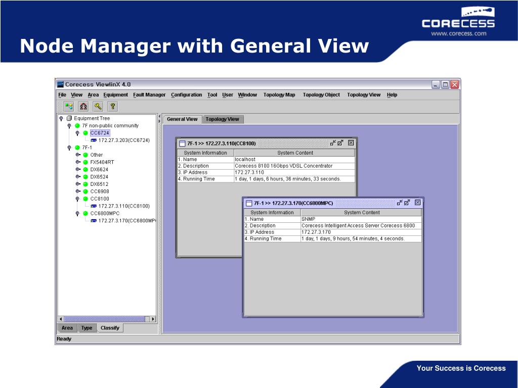Click the Equipment Tree root icon

click(x=69, y=118)
